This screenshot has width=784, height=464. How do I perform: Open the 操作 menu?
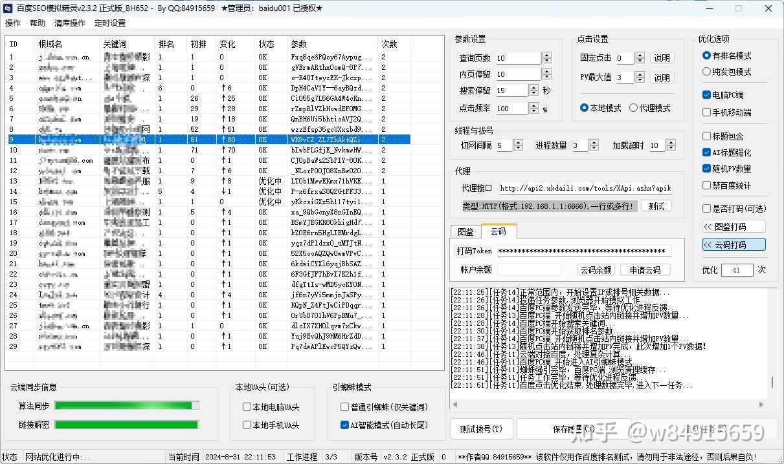(x=12, y=23)
